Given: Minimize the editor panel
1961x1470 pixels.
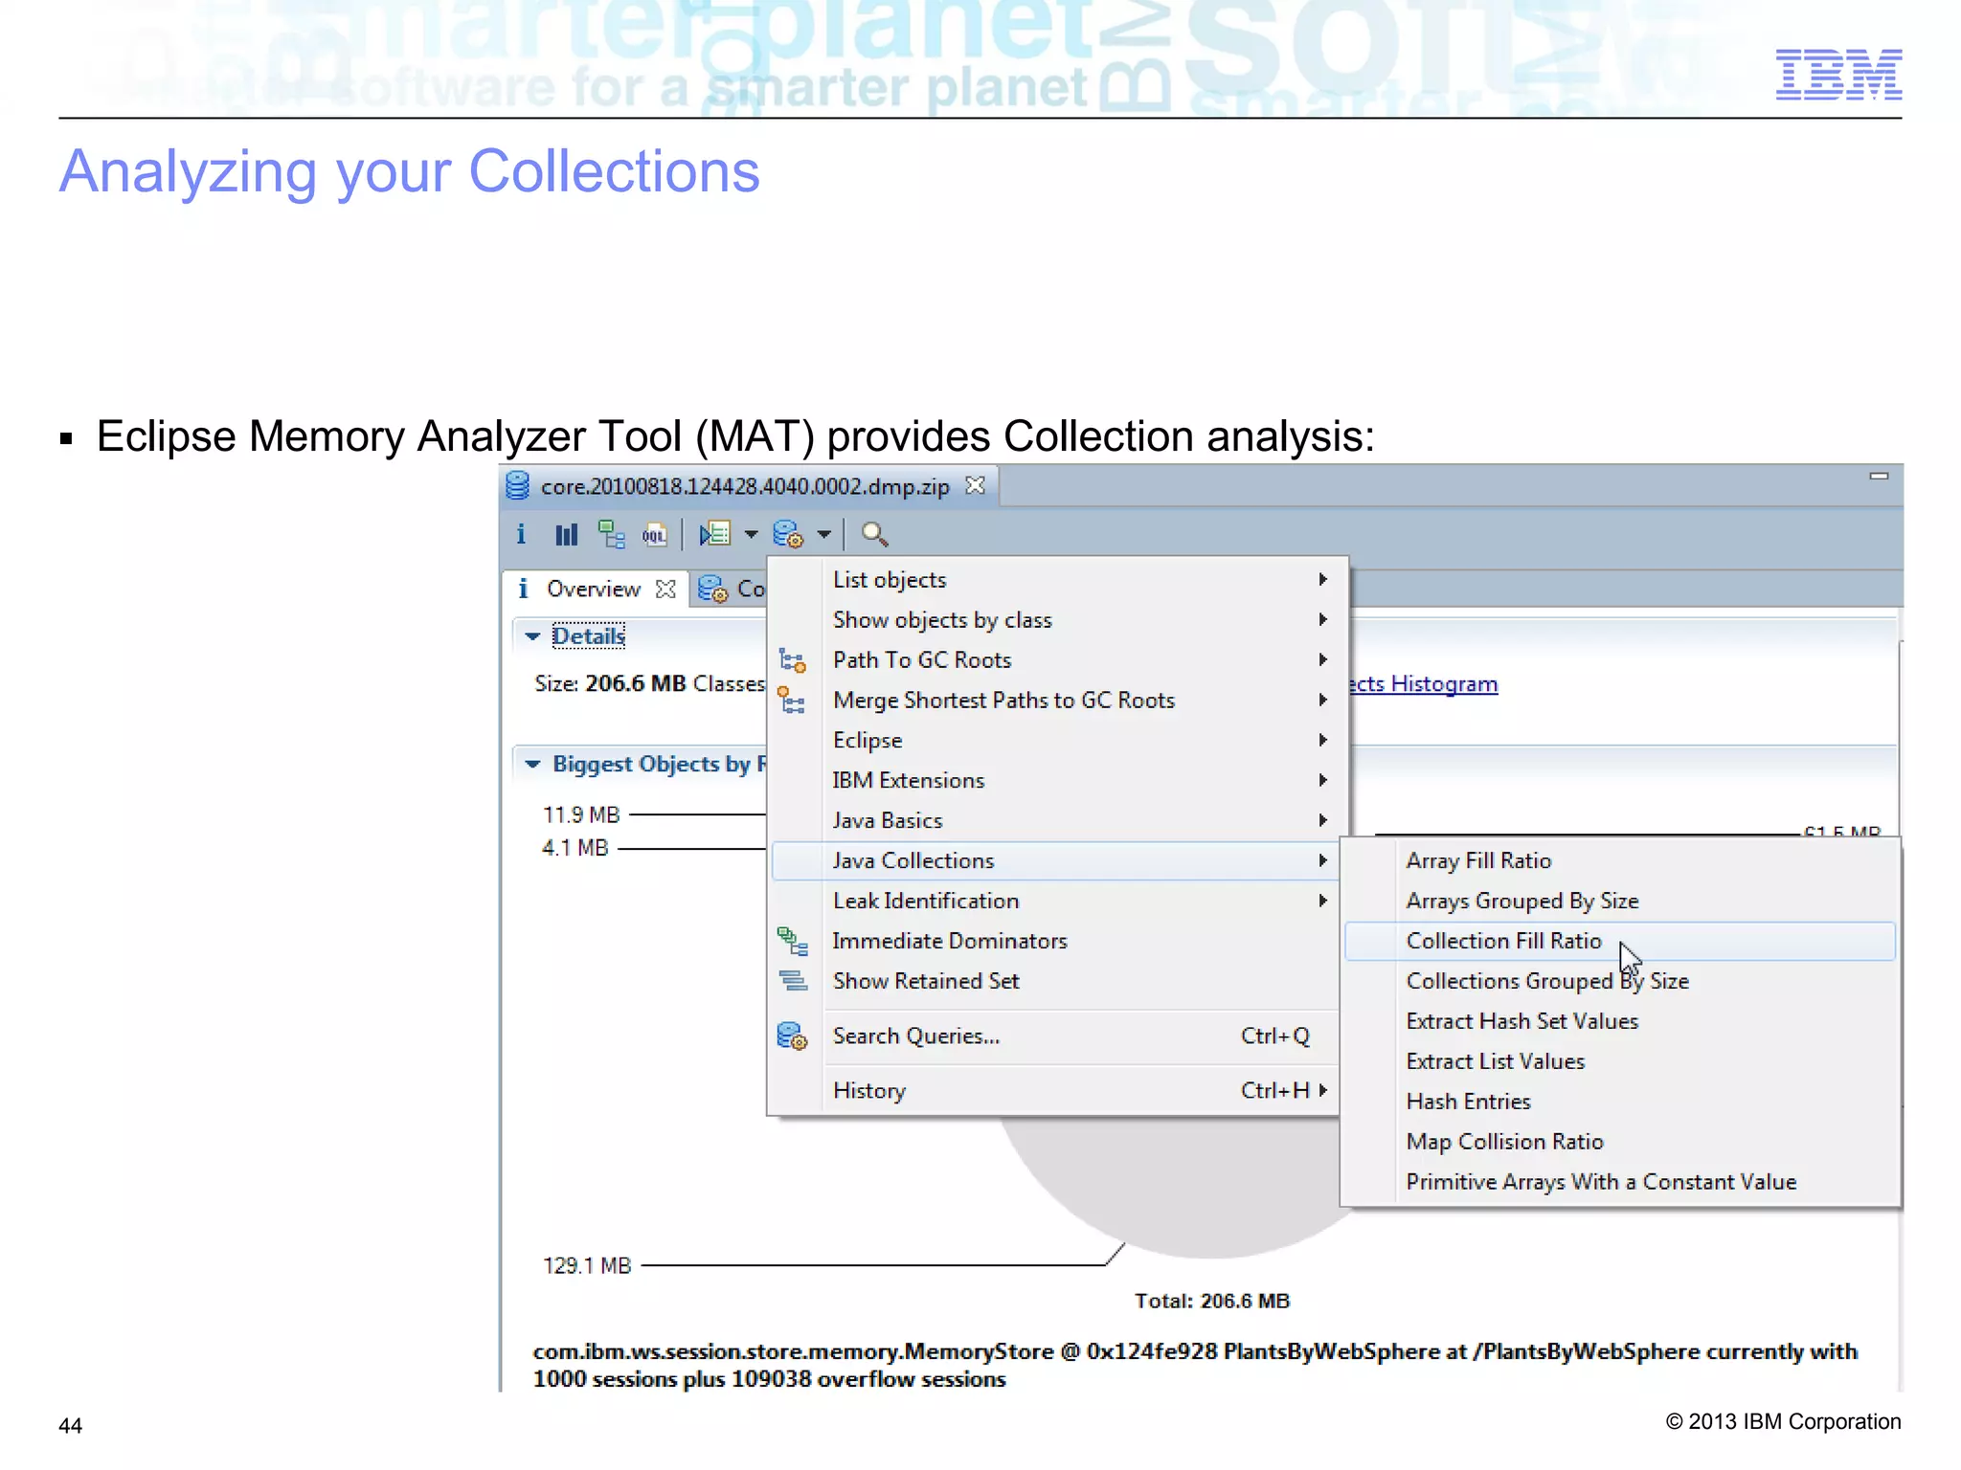Looking at the screenshot, I should (1879, 476).
